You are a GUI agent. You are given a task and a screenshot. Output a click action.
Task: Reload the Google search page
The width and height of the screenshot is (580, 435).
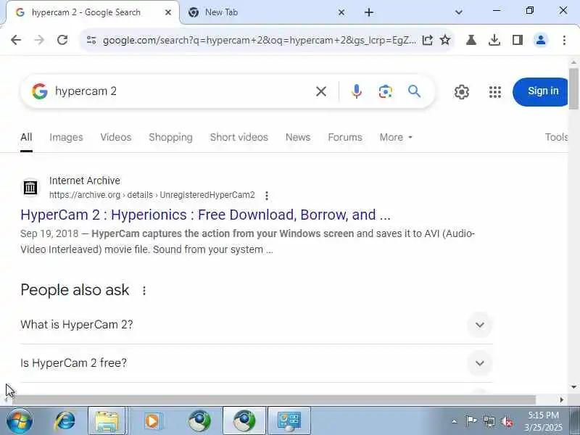(62, 40)
